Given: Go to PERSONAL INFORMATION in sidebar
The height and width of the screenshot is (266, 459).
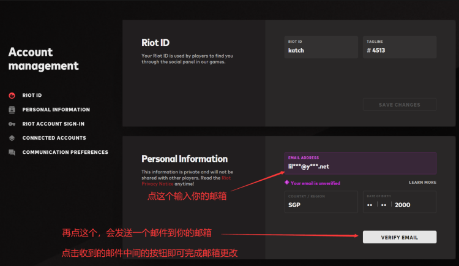Looking at the screenshot, I should click(56, 110).
